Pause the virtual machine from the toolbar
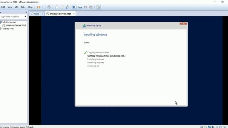228x128 pixels. coord(38,7)
